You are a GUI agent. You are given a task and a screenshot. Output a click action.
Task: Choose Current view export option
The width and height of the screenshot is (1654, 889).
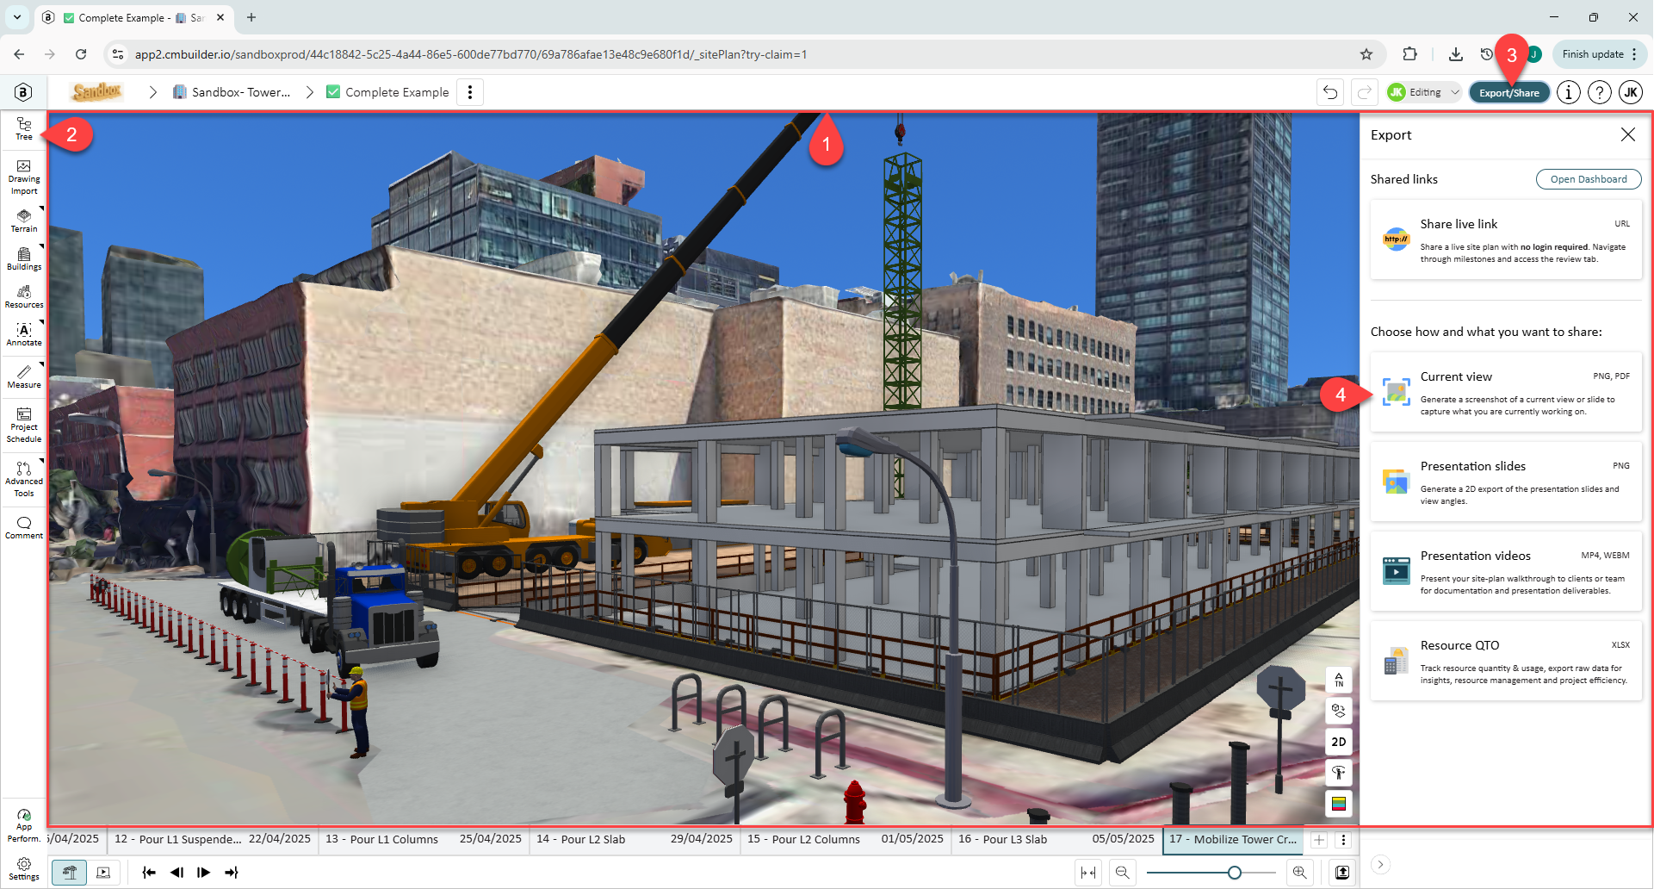pos(1506,392)
